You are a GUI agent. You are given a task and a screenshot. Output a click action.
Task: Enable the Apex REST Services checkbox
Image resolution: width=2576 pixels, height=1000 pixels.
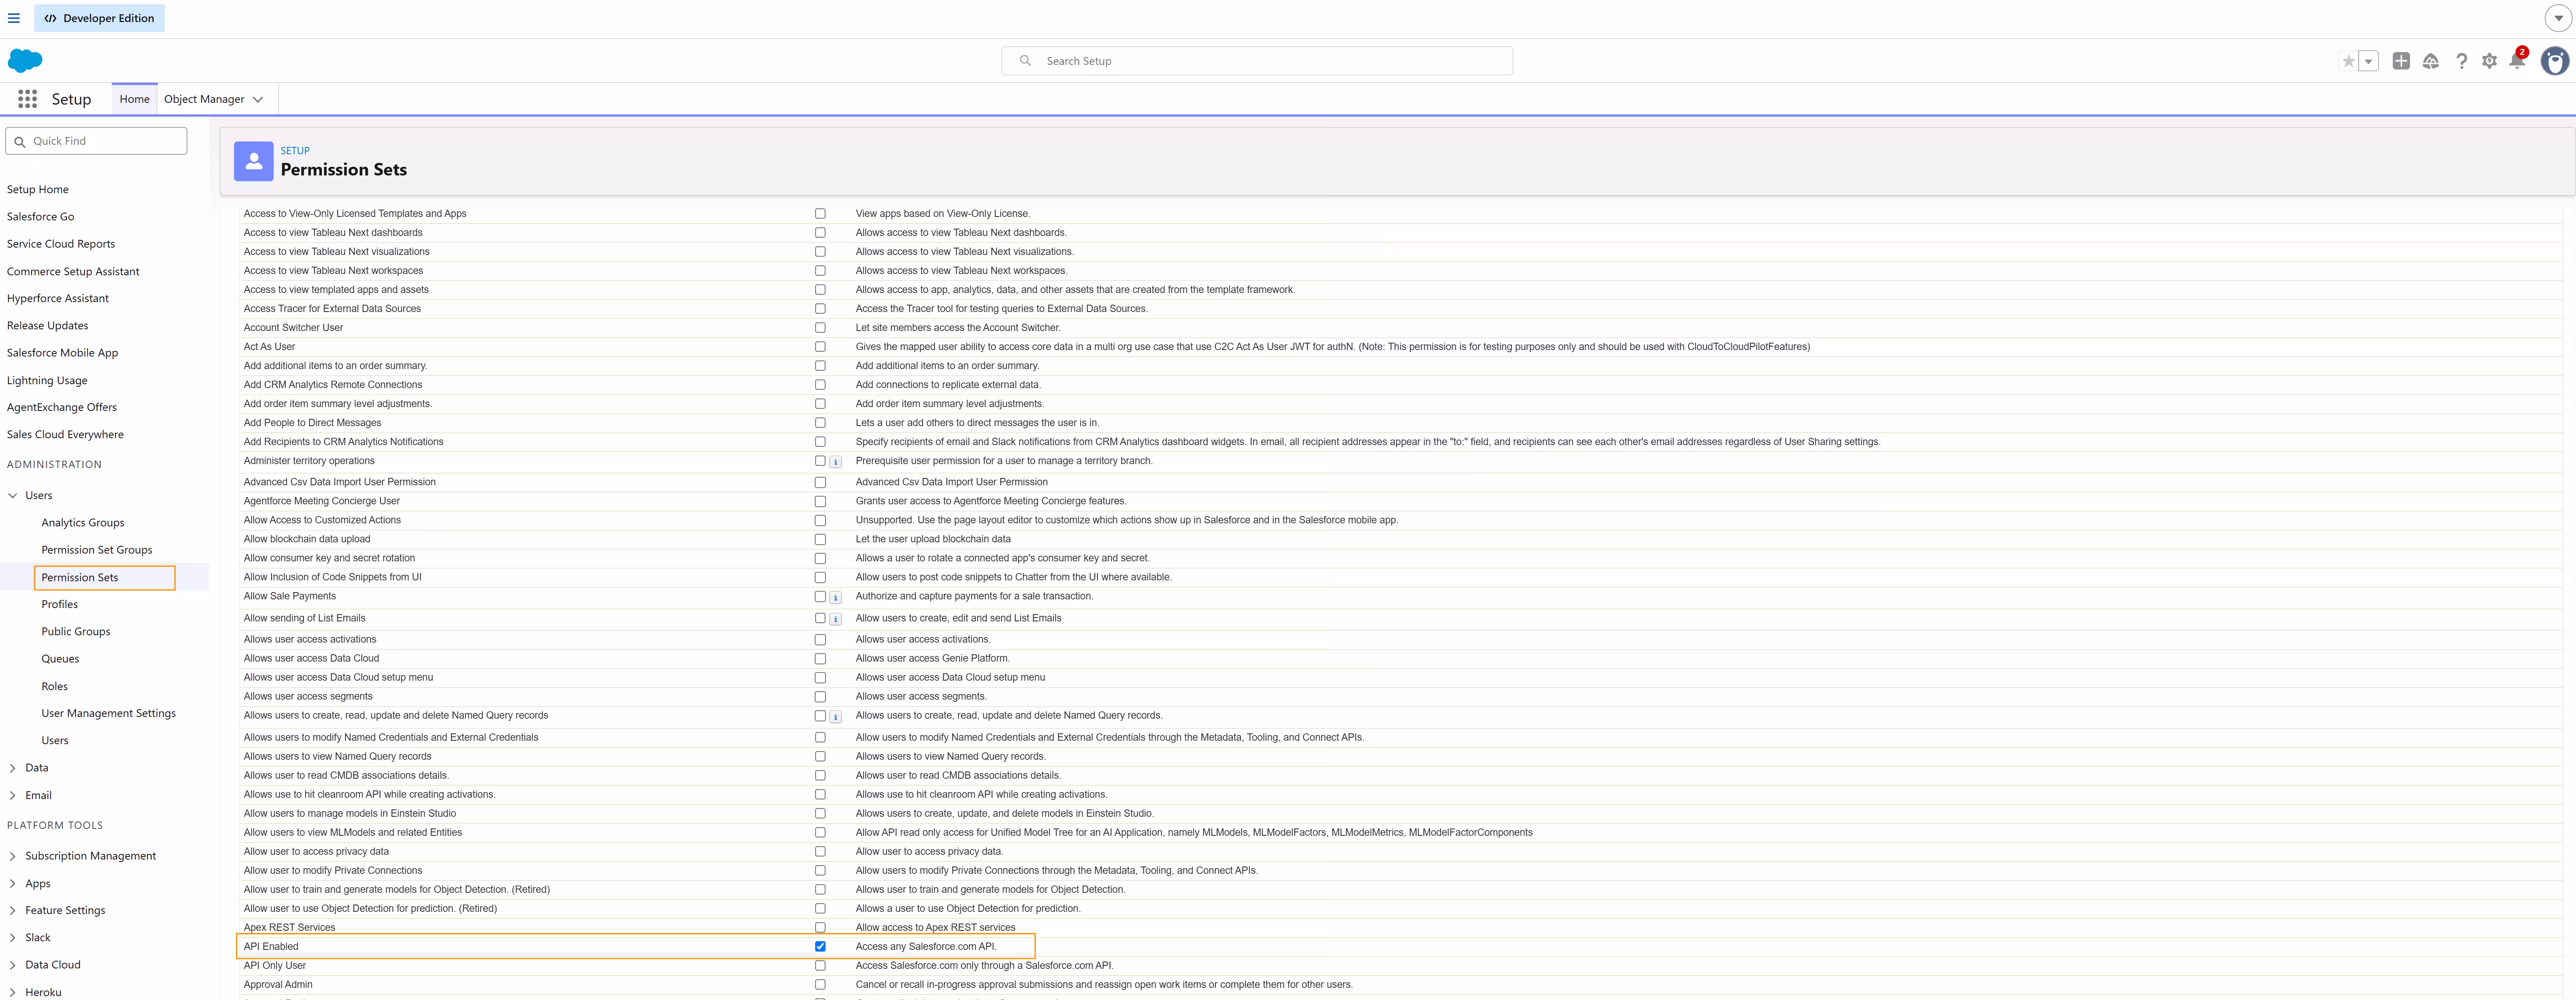click(x=820, y=927)
